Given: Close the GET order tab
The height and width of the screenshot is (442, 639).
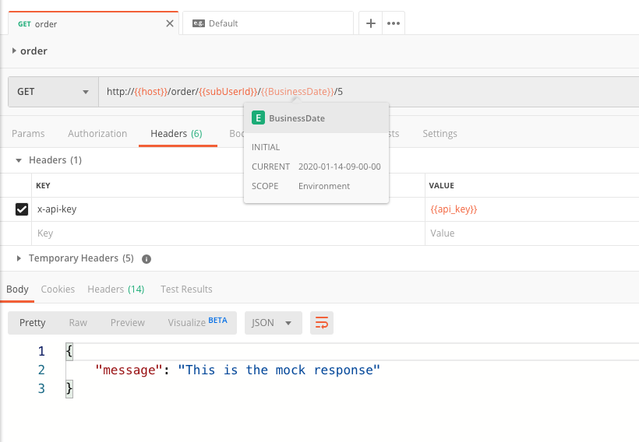Looking at the screenshot, I should pyautogui.click(x=170, y=23).
